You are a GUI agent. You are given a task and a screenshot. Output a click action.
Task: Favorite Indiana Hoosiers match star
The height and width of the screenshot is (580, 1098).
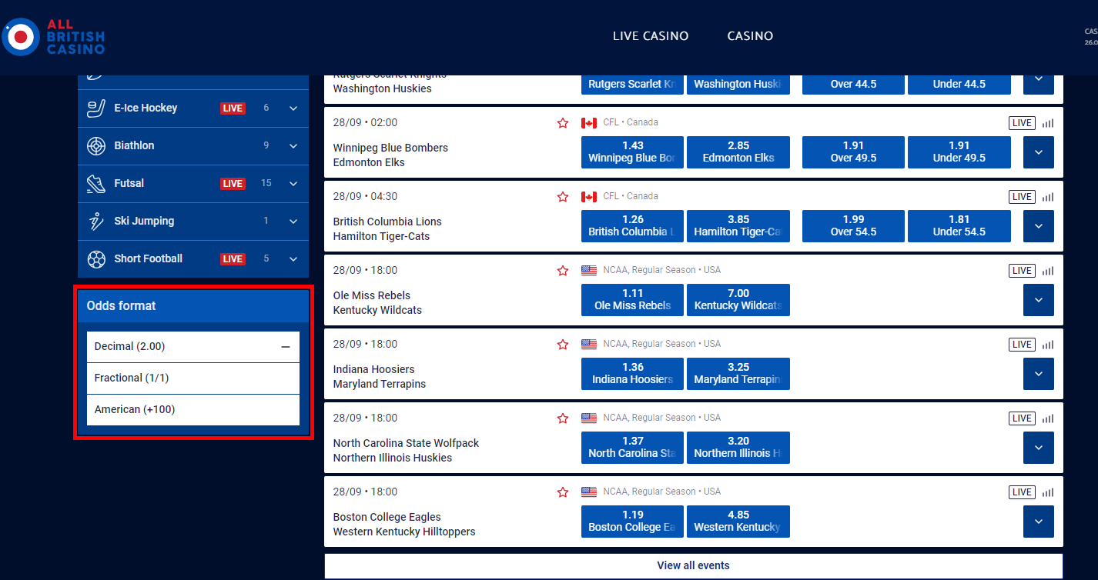click(563, 345)
